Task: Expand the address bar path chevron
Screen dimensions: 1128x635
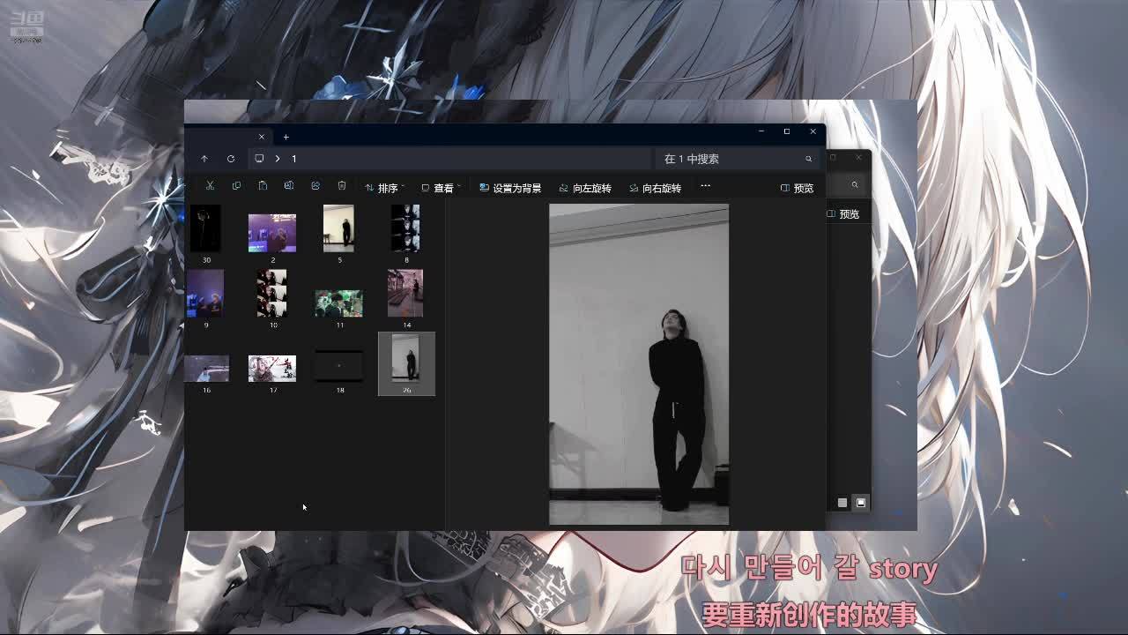Action: [x=277, y=159]
